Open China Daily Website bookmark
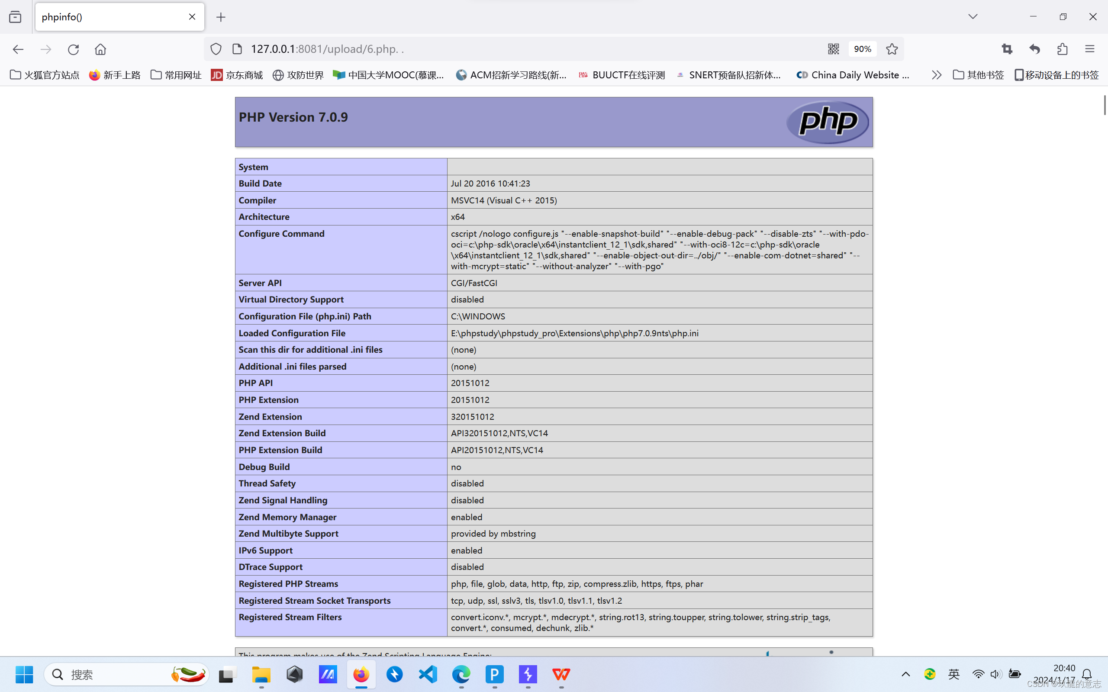 point(853,74)
